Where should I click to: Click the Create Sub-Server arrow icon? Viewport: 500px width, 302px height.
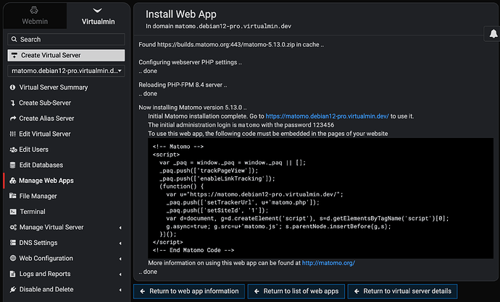point(13,103)
